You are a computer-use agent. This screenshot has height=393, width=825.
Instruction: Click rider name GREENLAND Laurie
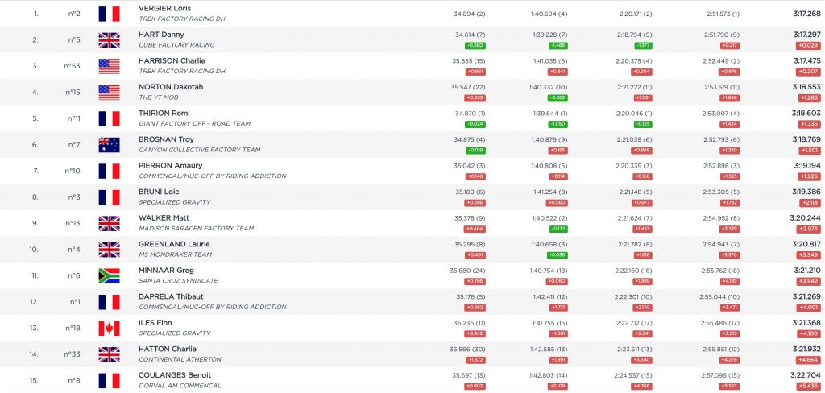174,244
